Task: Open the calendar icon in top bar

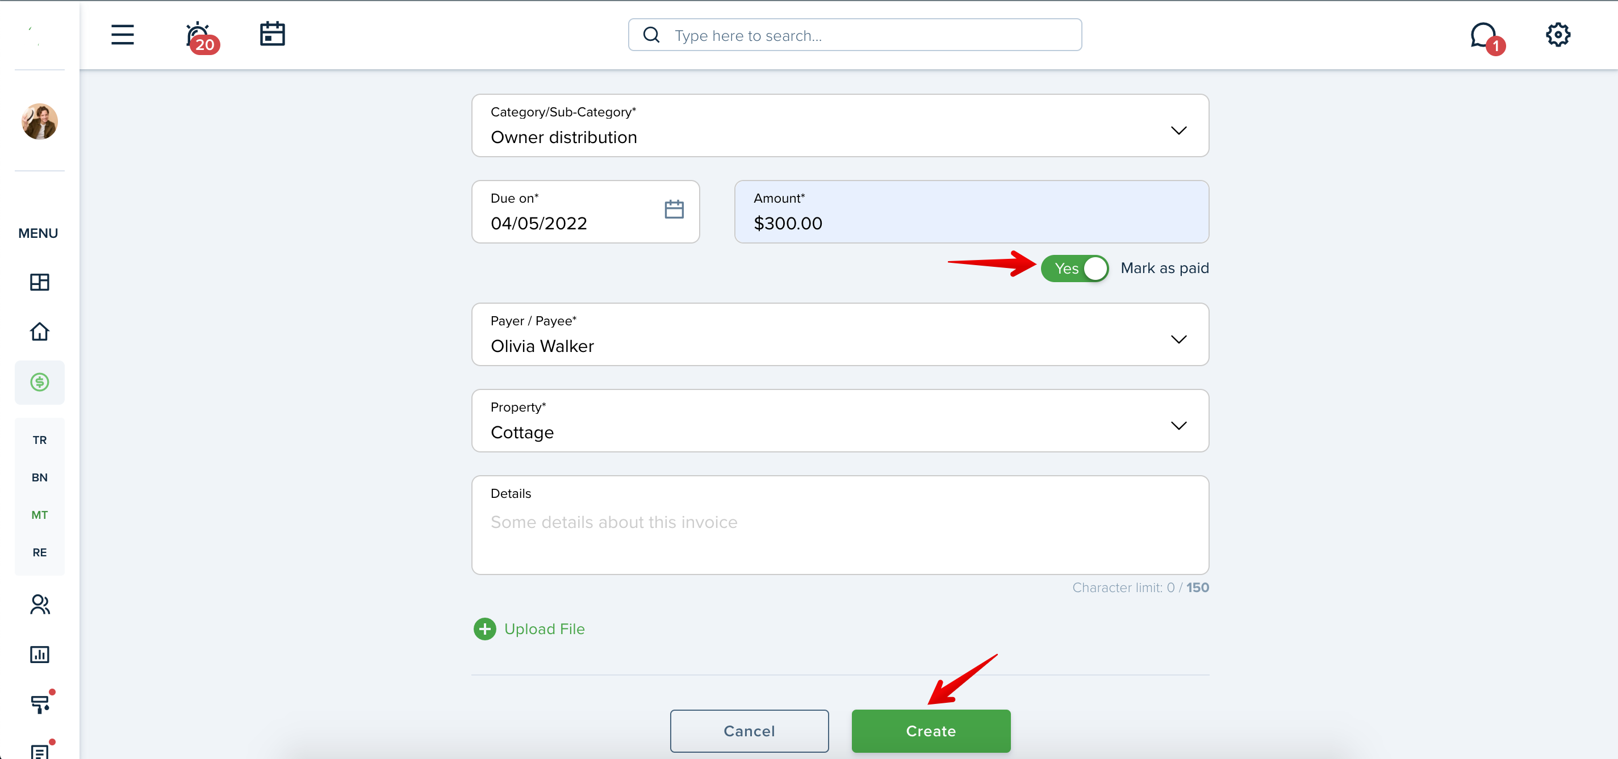Action: pos(272,34)
